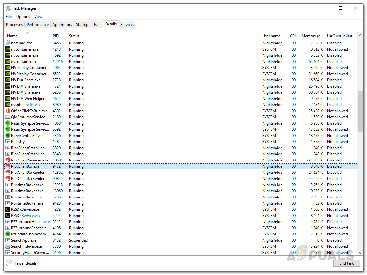This screenshot has height=275, width=367.
Task: Click the RzSDKService.exe Chroma icon
Action: click(8, 216)
